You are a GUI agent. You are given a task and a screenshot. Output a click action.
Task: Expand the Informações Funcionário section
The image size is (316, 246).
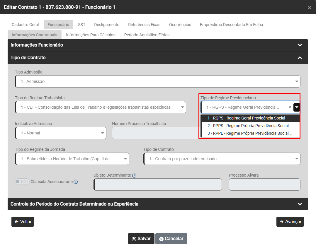[300, 45]
